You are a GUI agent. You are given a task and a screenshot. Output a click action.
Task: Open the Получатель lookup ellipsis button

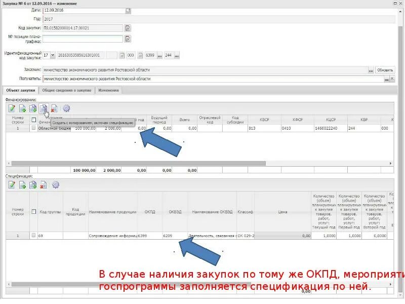point(386,79)
